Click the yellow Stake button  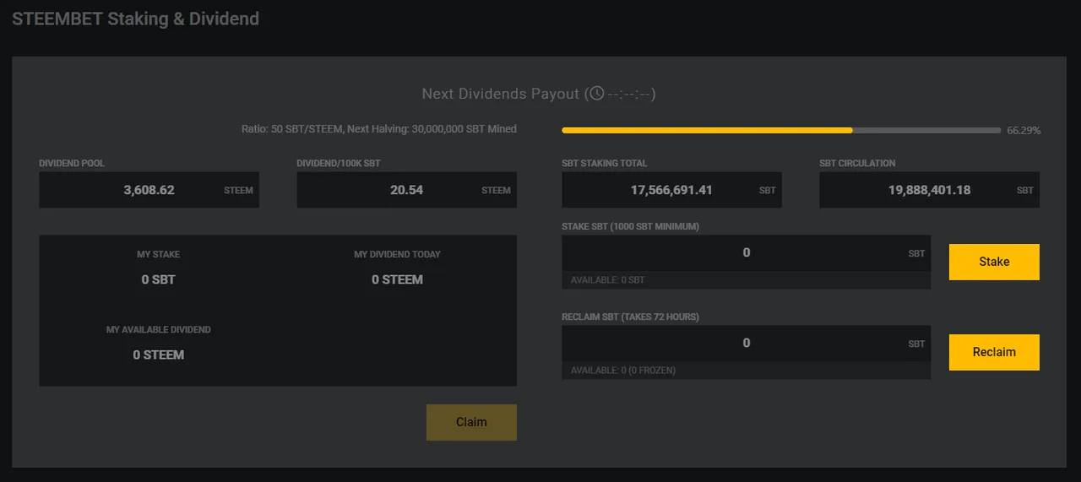[x=994, y=262]
